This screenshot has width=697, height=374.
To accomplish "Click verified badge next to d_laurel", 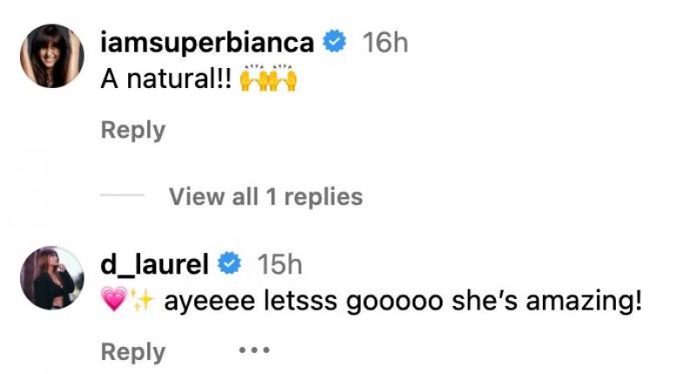I will click(x=229, y=263).
